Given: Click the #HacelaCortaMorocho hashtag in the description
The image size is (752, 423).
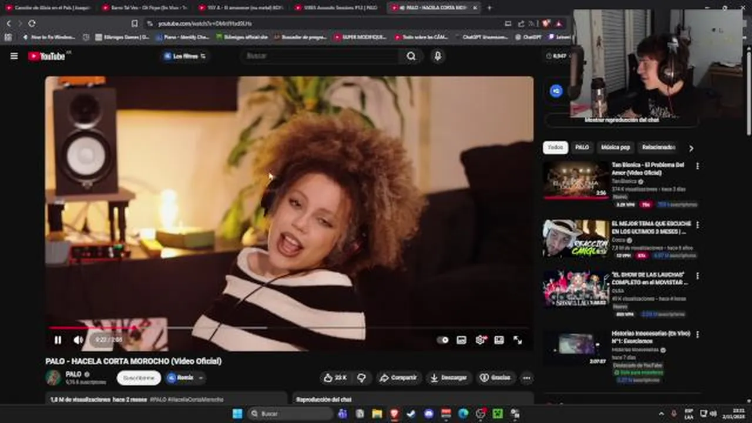Looking at the screenshot, I should (x=195, y=399).
